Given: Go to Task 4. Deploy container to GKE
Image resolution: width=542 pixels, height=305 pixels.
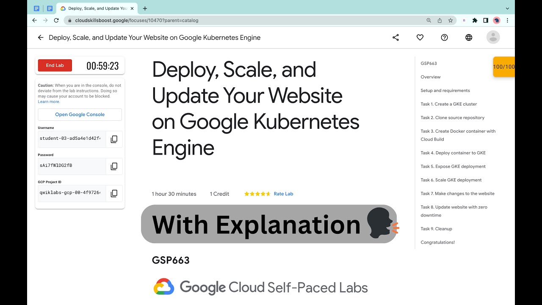Looking at the screenshot, I should click(453, 153).
